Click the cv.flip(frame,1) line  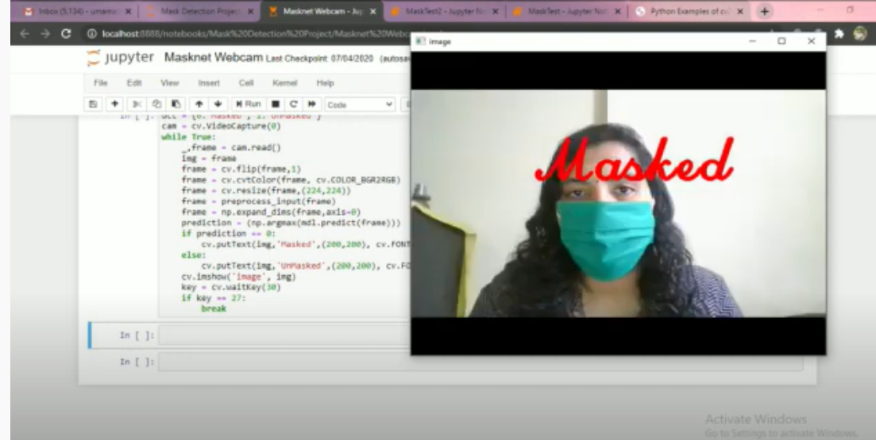coord(241,169)
